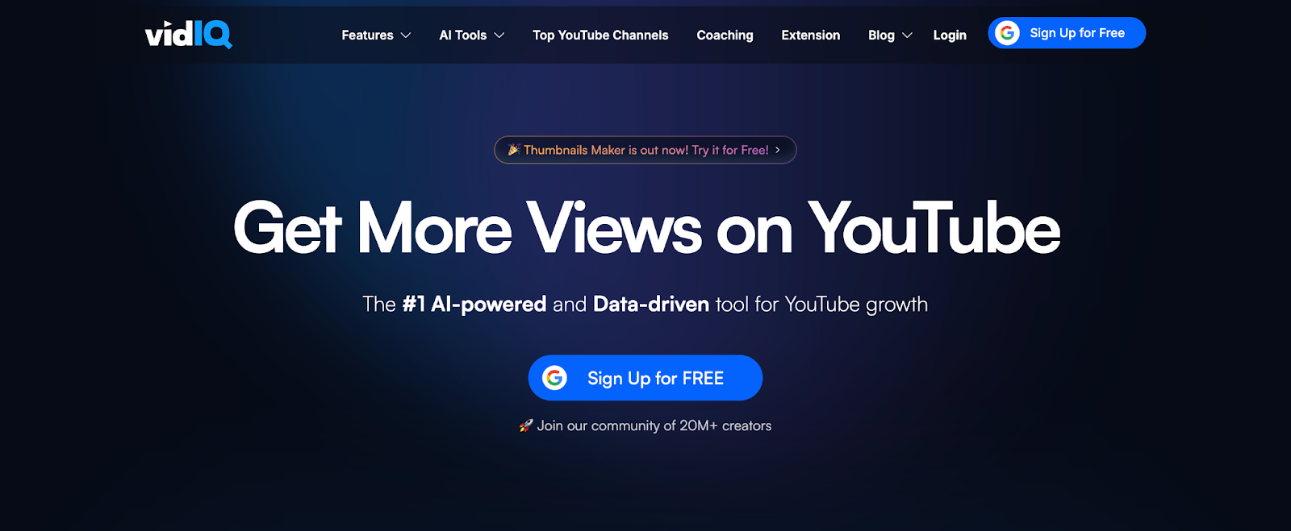Click the large Sign Up for FREE button
Screen dimensions: 1291x531
(645, 378)
